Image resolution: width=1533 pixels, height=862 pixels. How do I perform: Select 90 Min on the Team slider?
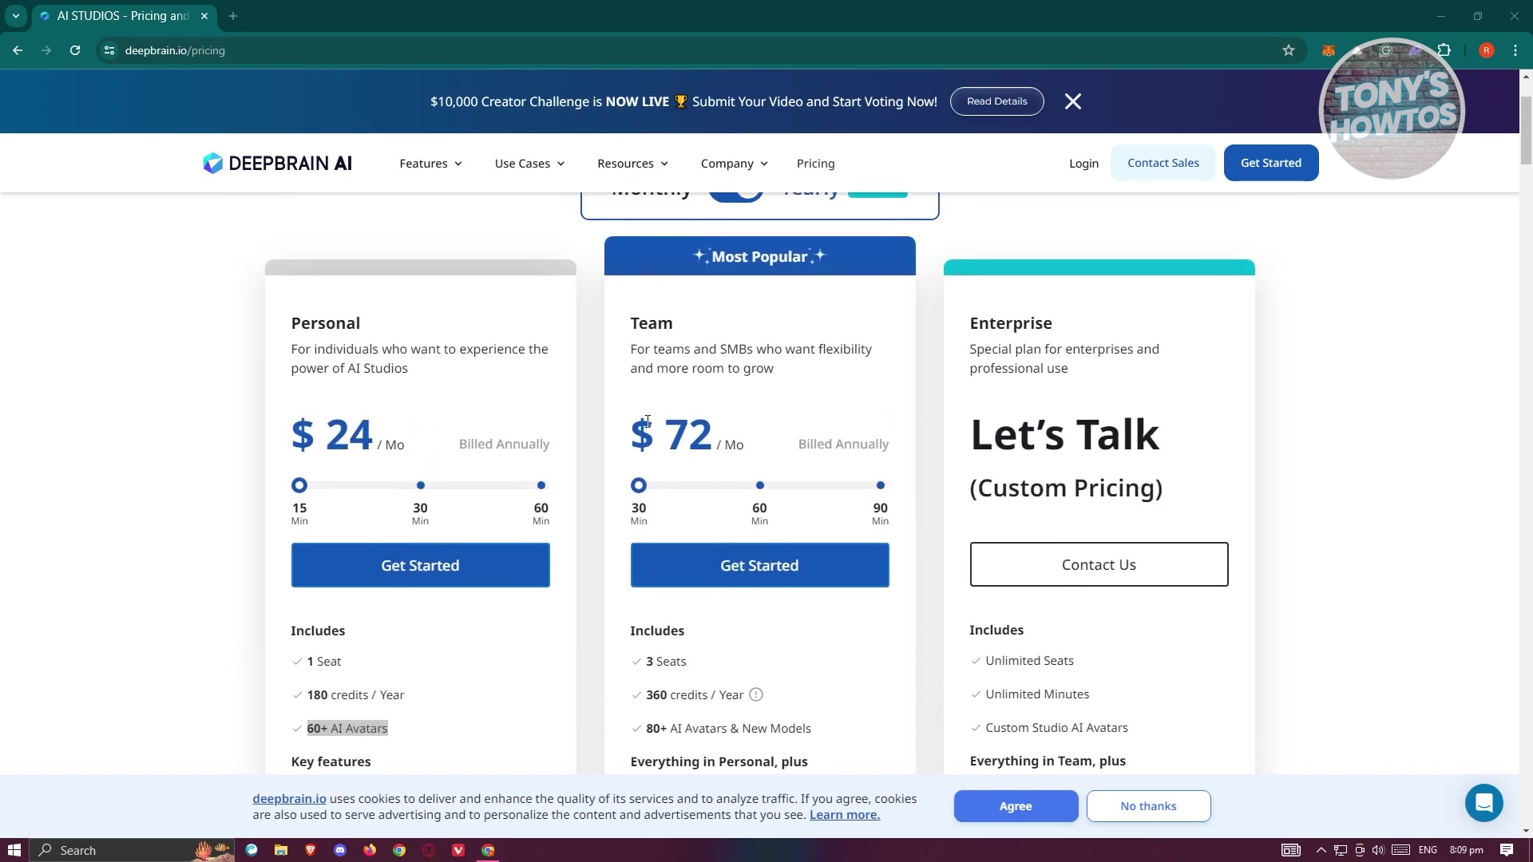coord(881,485)
